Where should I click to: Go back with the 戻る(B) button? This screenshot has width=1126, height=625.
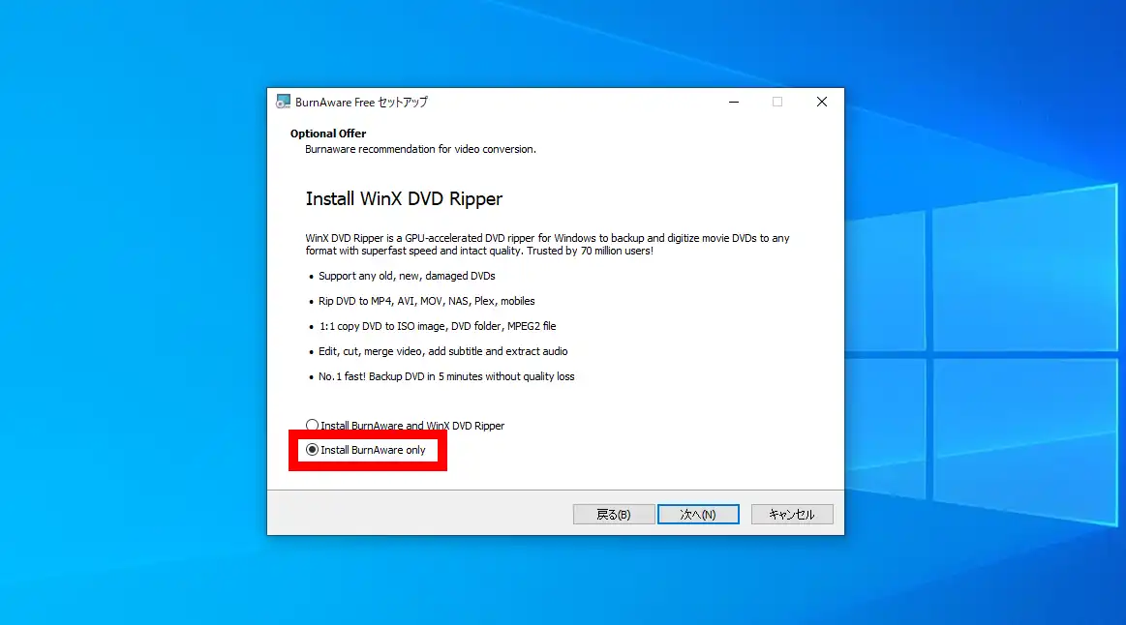(x=613, y=515)
